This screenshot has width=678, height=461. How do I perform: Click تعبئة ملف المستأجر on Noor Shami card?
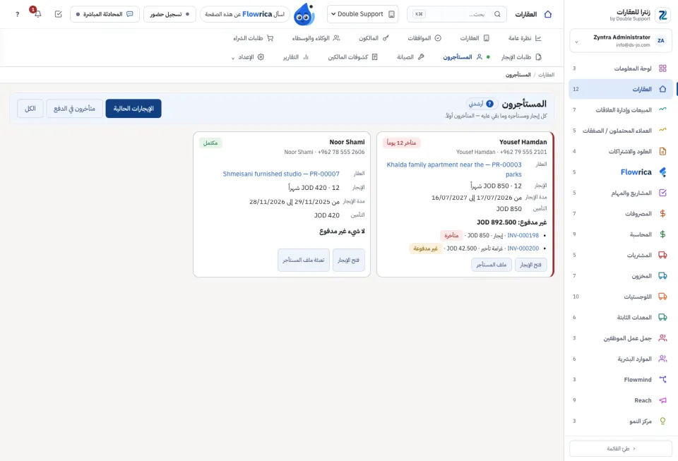point(304,260)
